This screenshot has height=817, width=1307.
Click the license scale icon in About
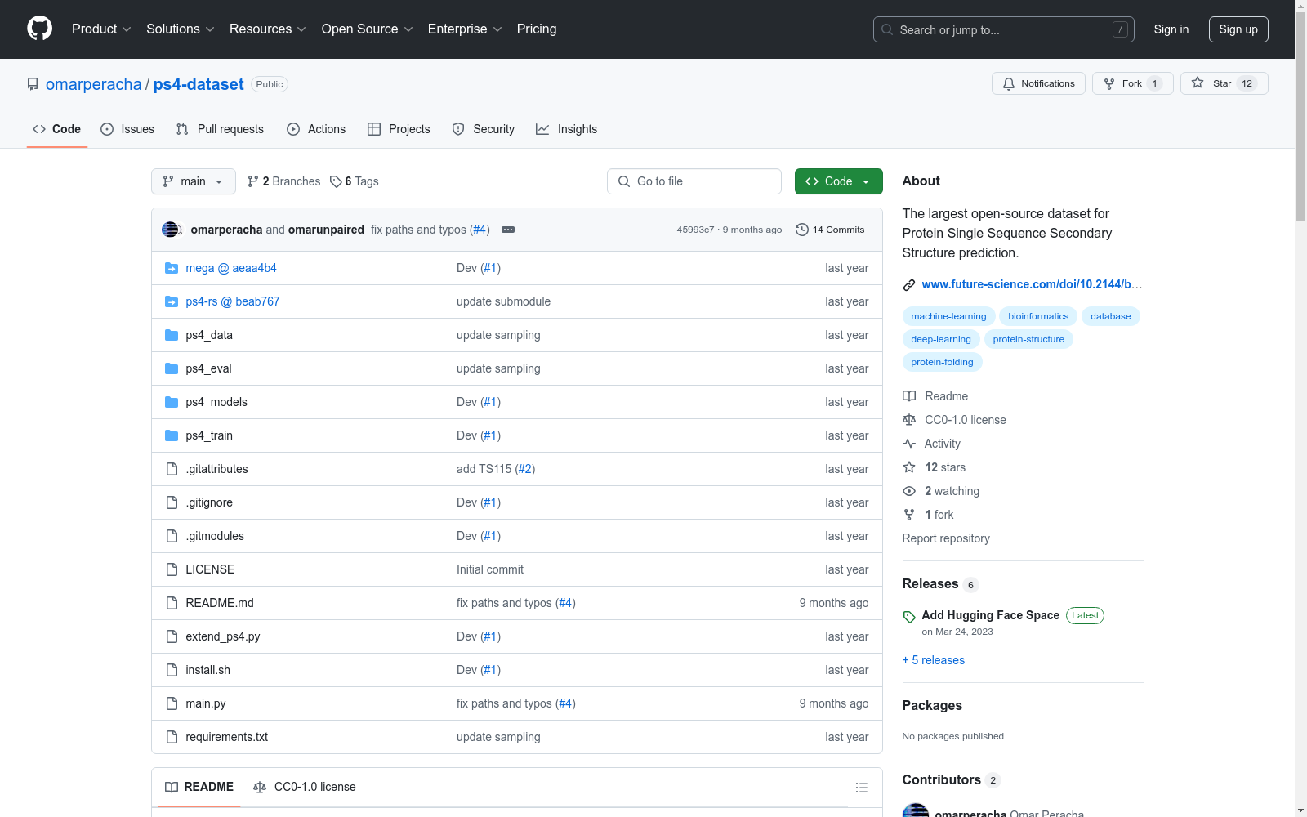[x=909, y=420]
